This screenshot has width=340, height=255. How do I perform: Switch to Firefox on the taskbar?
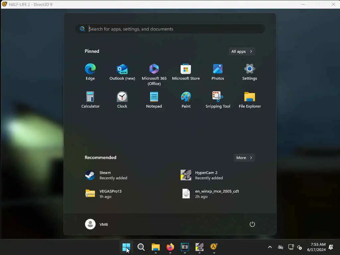point(170,247)
